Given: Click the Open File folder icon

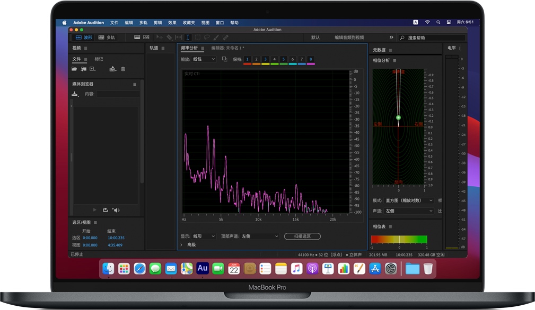Looking at the screenshot, I should [74, 69].
